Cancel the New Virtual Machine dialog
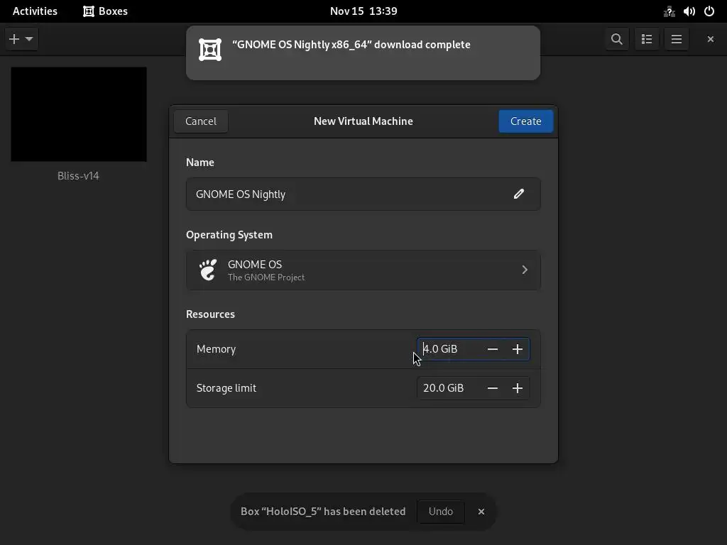 coord(201,121)
